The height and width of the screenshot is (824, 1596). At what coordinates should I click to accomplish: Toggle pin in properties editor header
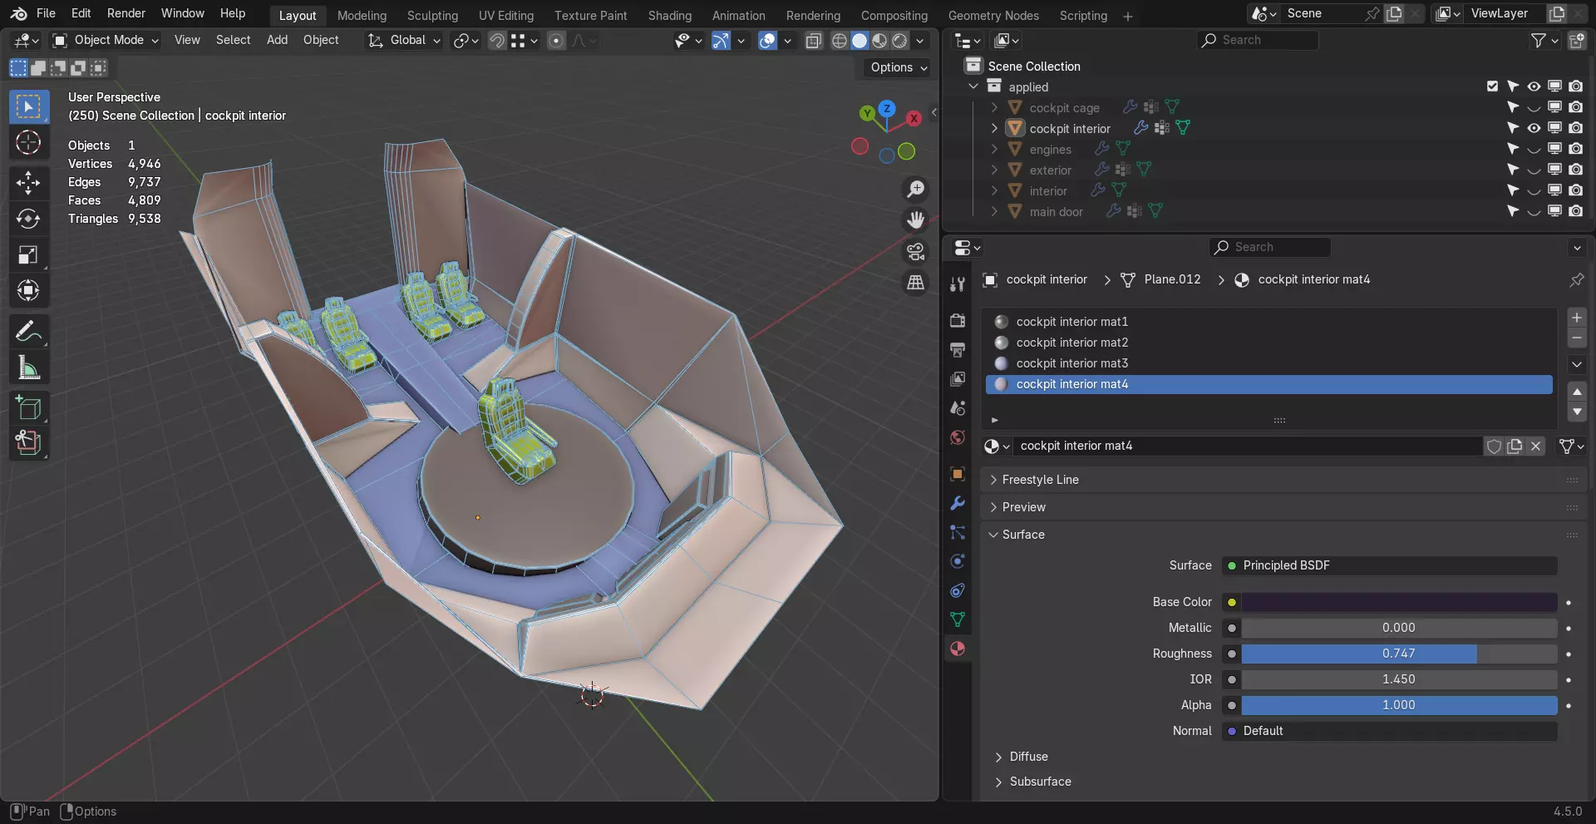pyautogui.click(x=1576, y=280)
